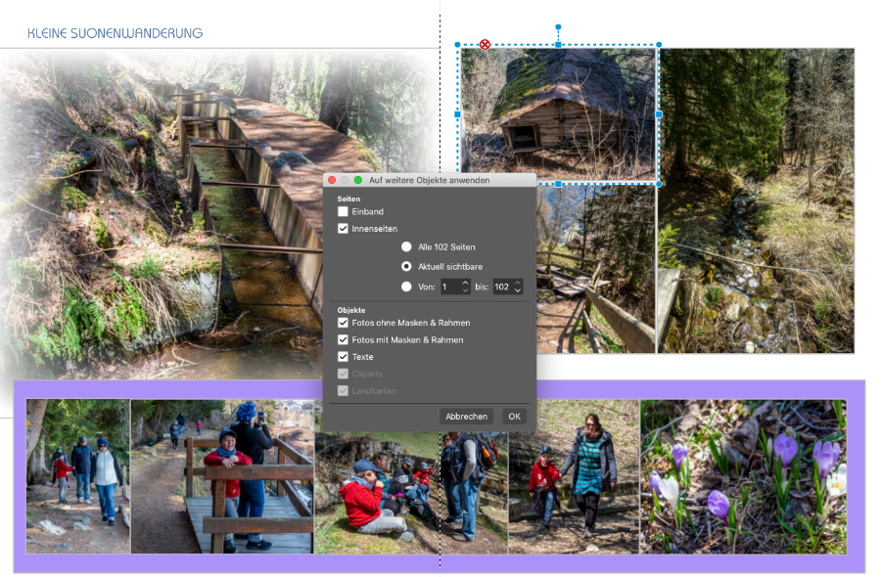
Task: Click the stepper arrows of the Von field
Action: point(465,287)
